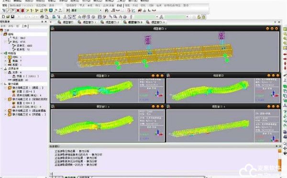
Task: Open a project with the folder icon
Action: (x=8, y=17)
